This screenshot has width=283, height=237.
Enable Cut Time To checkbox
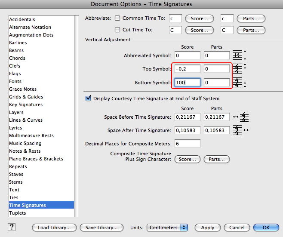[x=117, y=30]
